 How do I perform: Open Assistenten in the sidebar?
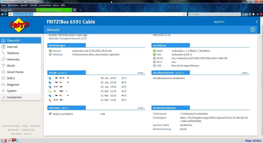21,97
